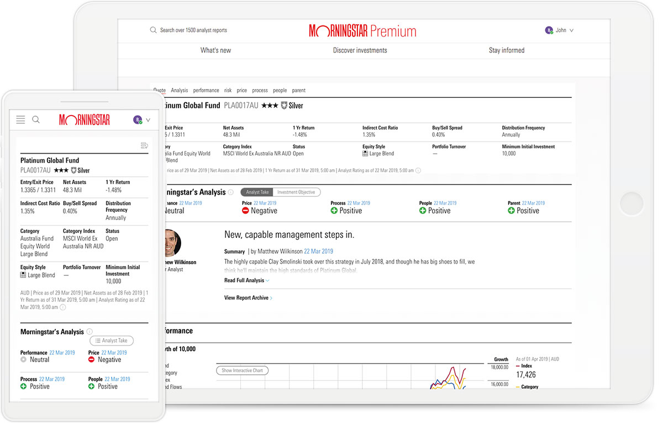Tap the Equity Style box icon on the phone

pos(23,275)
